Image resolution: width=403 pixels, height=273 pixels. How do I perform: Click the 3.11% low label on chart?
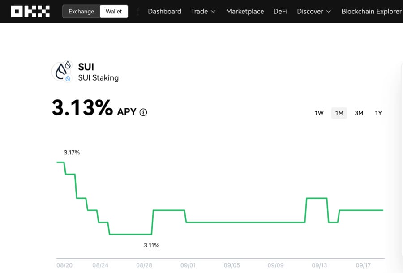click(151, 246)
